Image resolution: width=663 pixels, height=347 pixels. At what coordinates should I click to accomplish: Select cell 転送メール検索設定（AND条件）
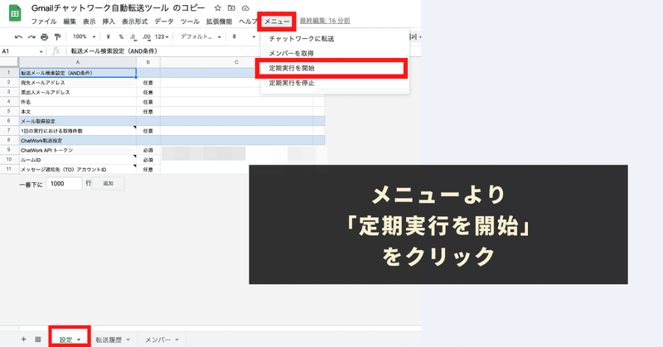[78, 73]
